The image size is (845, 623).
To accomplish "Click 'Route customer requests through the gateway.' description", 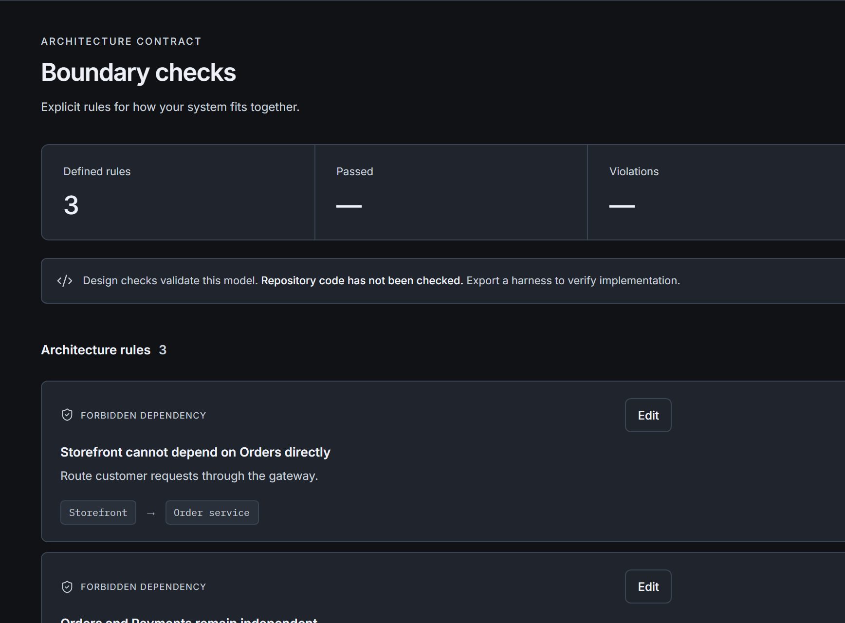I will point(189,476).
